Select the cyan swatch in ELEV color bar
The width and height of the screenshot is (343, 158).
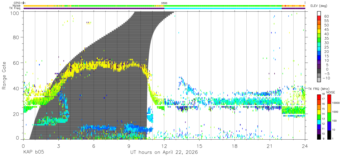pos(319,48)
